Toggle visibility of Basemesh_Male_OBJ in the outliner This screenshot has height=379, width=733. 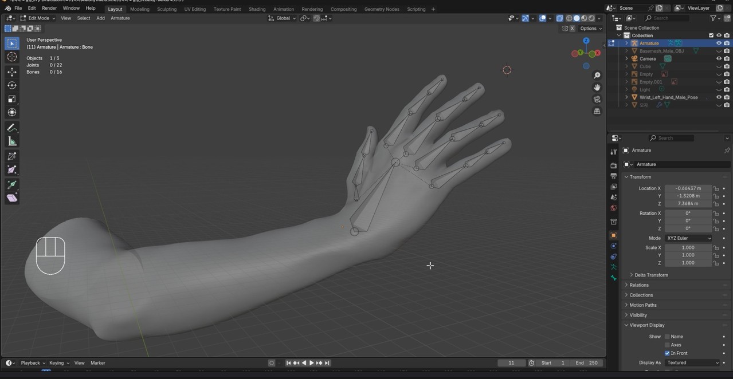click(719, 51)
